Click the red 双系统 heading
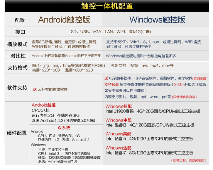The image size is (213, 170). pyautogui.click(x=64, y=128)
